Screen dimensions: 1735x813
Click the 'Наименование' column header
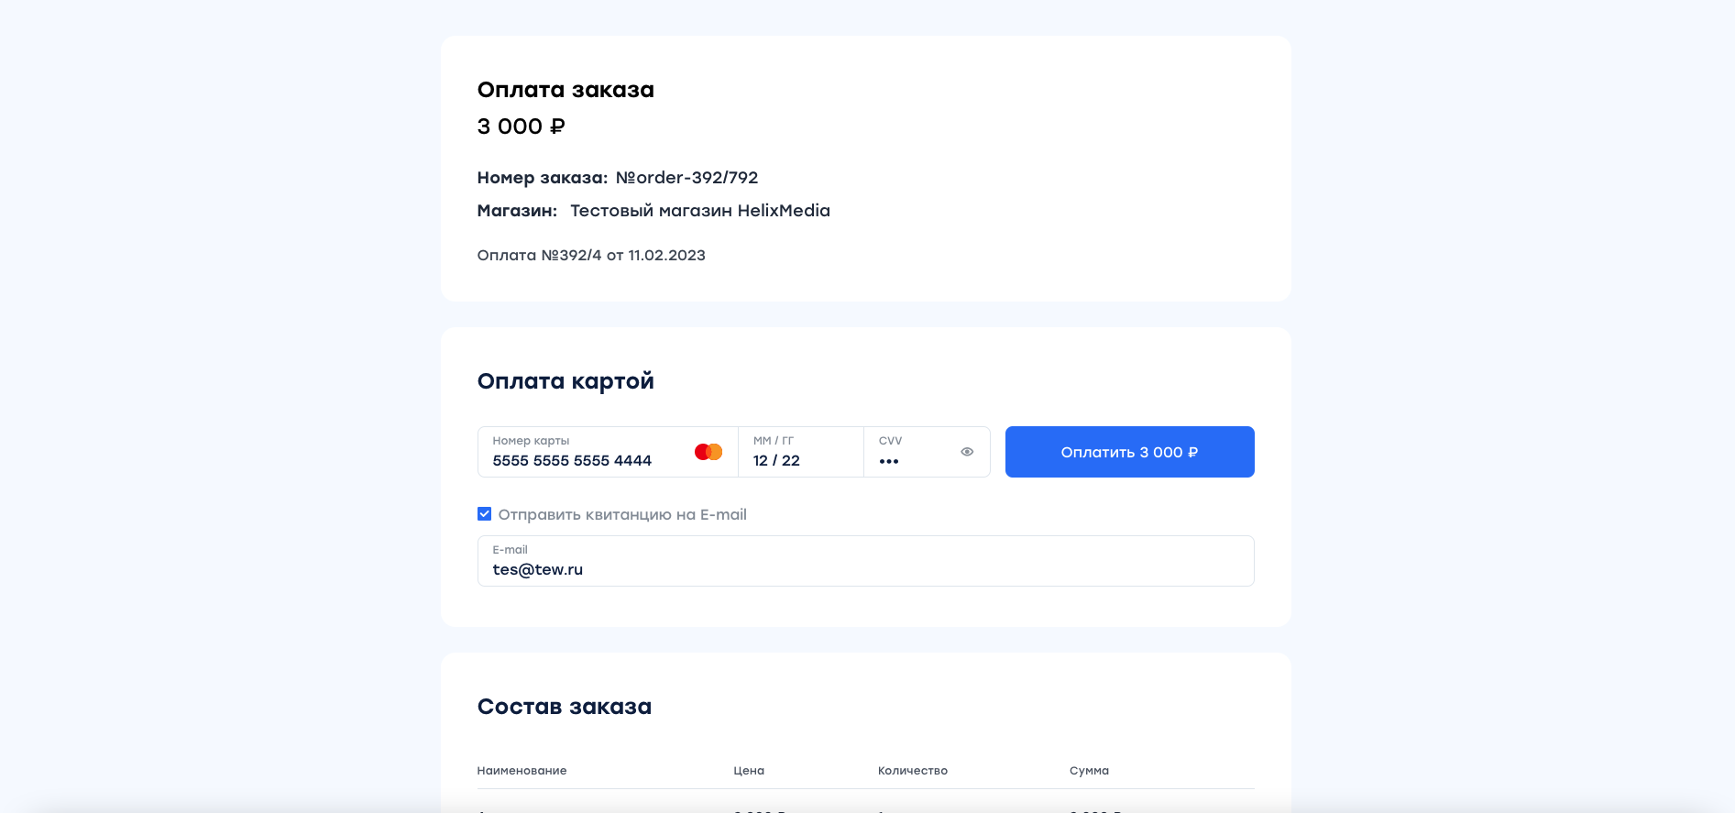coord(522,771)
